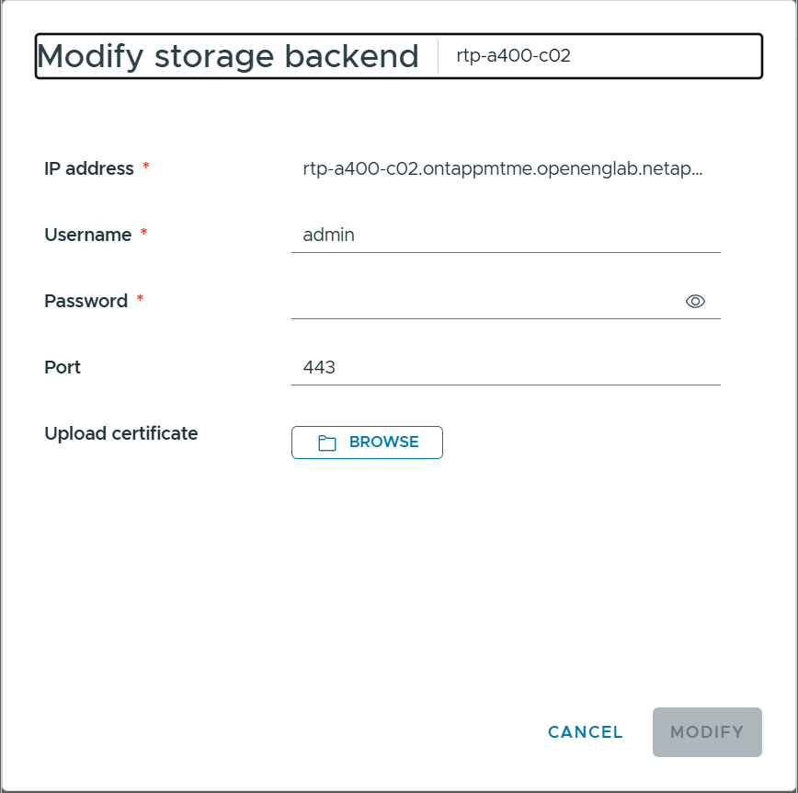Viewport: 798px width, 793px height.
Task: Click the red asterisk beside IP address
Action: tap(146, 166)
